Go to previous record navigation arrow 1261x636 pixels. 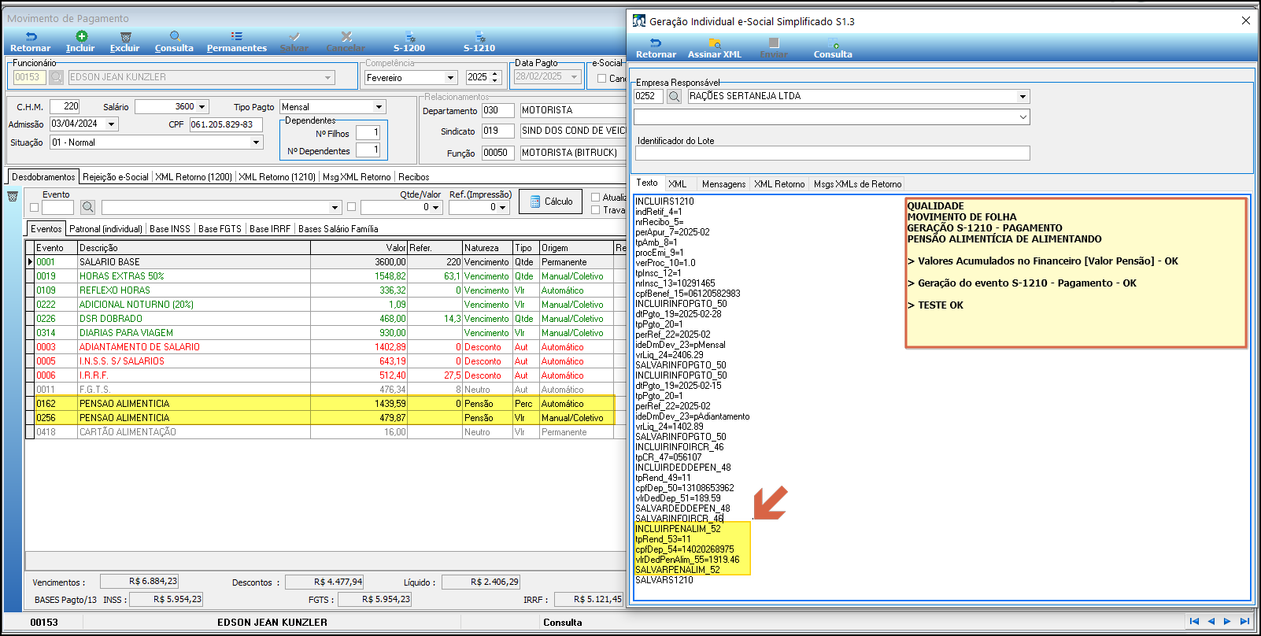tap(1211, 621)
